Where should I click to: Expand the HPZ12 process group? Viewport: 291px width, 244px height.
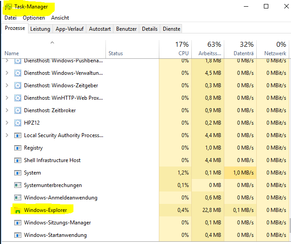tap(7, 122)
